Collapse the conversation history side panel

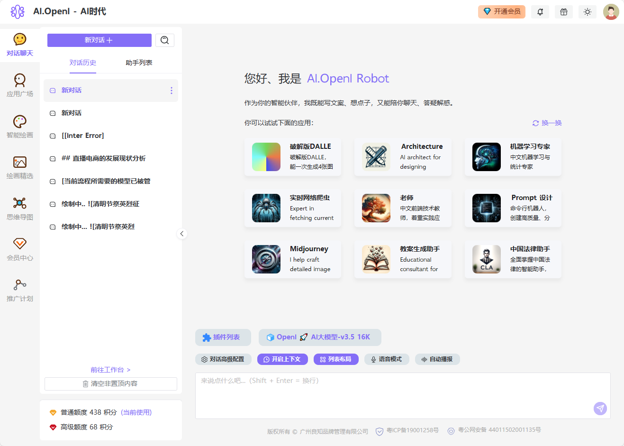pyautogui.click(x=182, y=234)
